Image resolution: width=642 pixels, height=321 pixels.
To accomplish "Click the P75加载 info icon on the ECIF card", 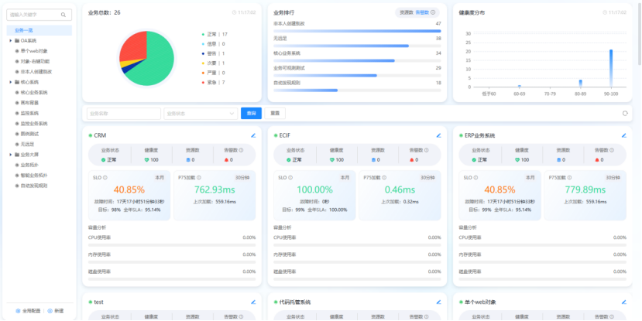I will (x=384, y=177).
